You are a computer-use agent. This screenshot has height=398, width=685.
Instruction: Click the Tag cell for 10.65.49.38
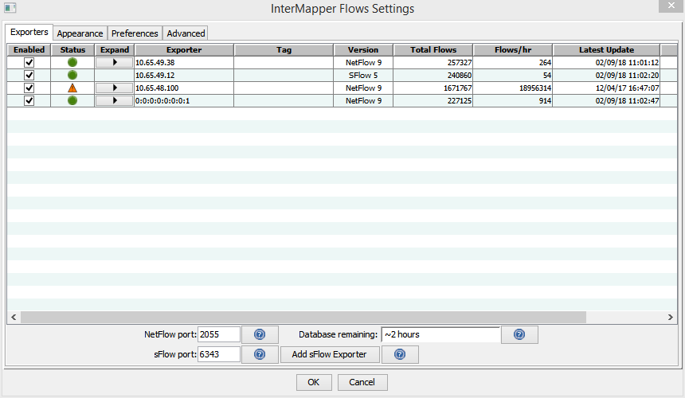click(x=284, y=62)
